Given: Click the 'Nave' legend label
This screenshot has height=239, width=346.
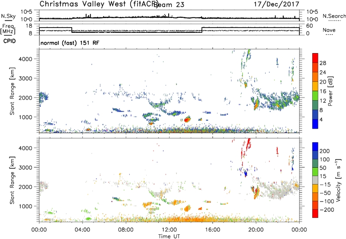Looking at the screenshot, I should [329, 30].
